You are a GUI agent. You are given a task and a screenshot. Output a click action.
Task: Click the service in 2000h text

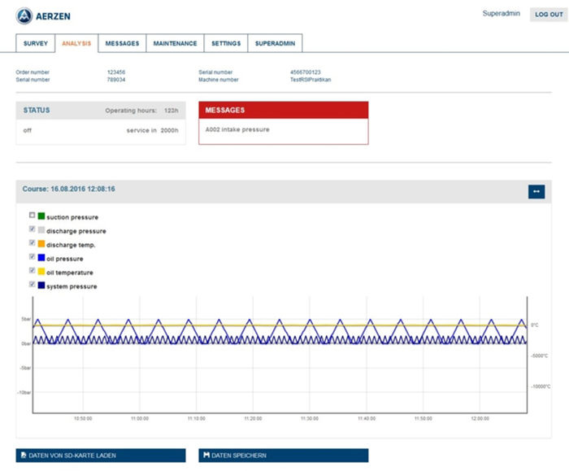coord(153,130)
